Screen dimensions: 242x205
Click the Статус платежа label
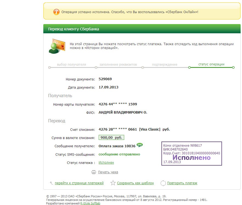click(x=81, y=163)
